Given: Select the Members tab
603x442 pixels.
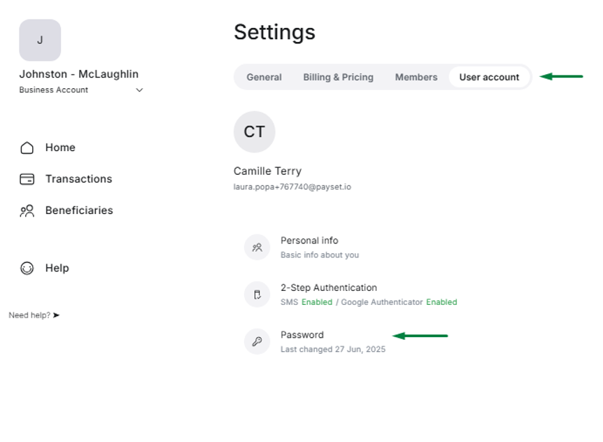Looking at the screenshot, I should (x=416, y=77).
